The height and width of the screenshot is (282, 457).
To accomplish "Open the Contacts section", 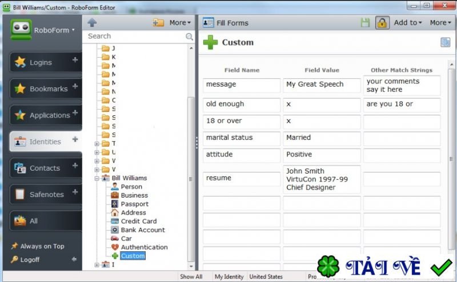I will [46, 168].
